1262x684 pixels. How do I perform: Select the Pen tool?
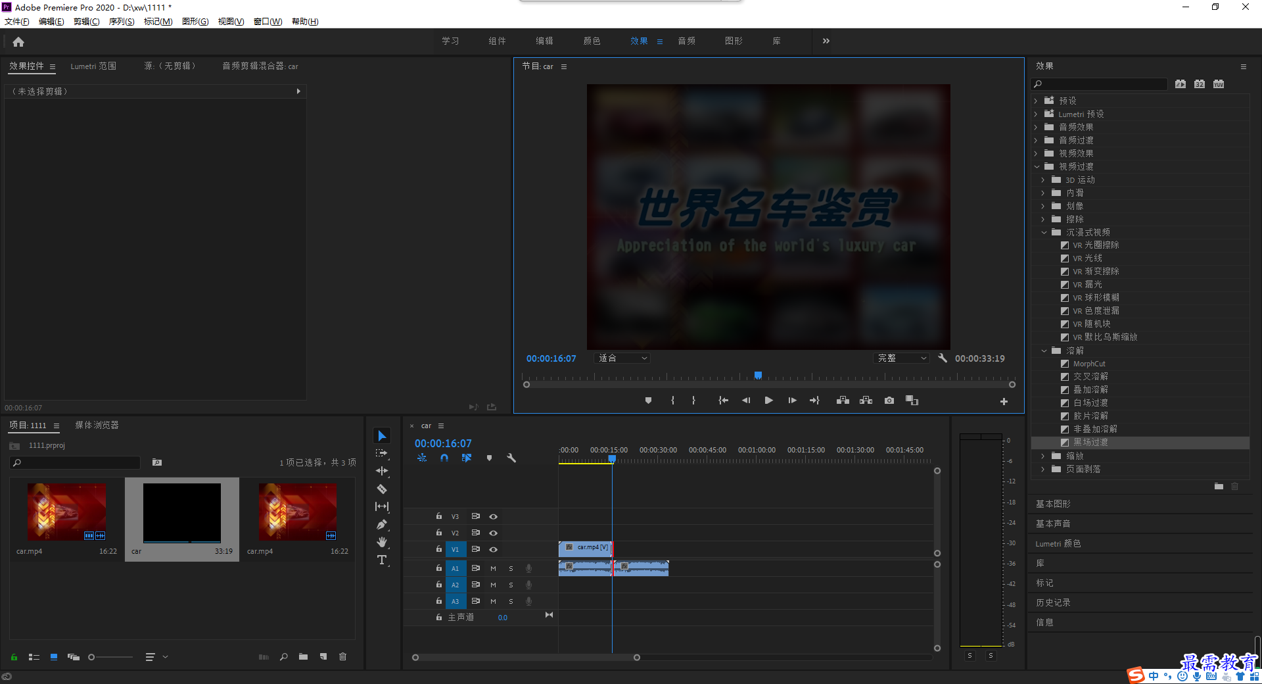click(x=382, y=524)
